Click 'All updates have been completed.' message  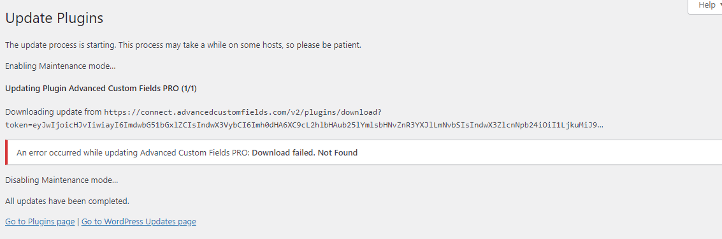click(x=67, y=201)
